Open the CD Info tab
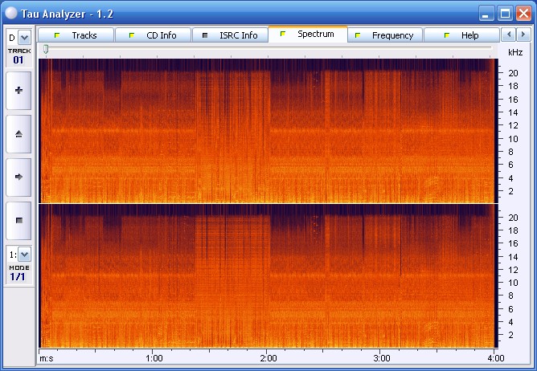Viewport: 537px width, 371px height. (153, 35)
